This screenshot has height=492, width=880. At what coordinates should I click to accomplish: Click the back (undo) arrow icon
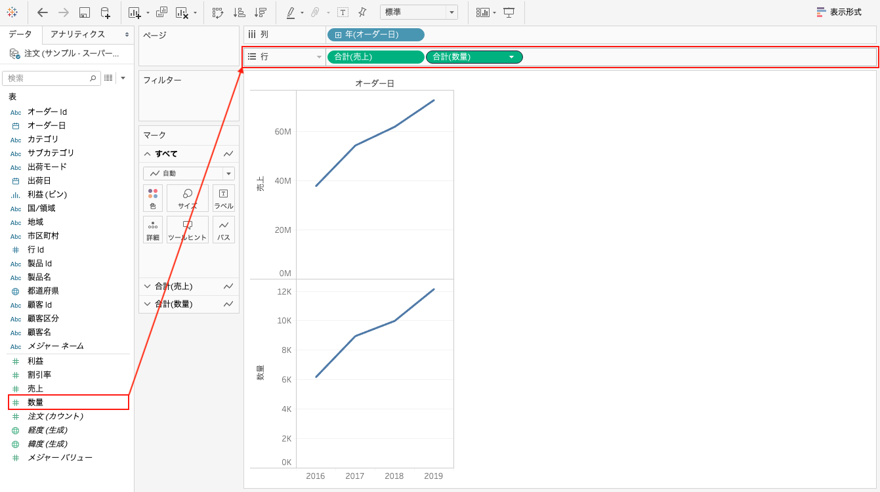click(x=43, y=12)
